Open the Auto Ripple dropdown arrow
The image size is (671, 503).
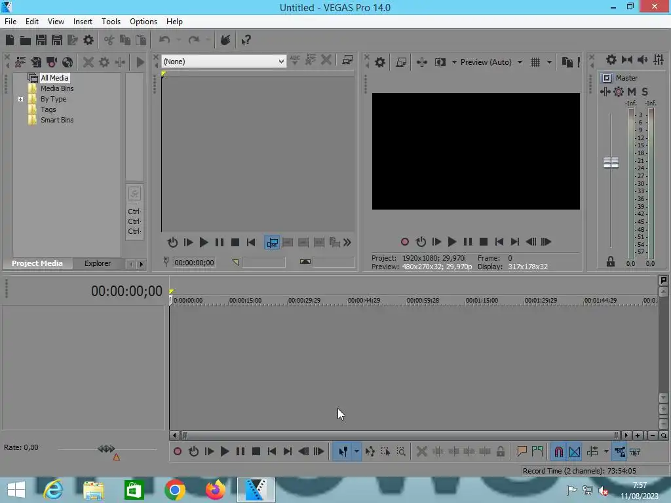pyautogui.click(x=606, y=451)
